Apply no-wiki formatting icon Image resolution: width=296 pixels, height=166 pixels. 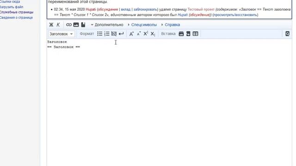point(114,34)
